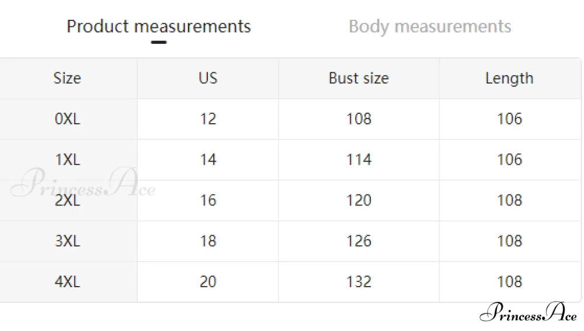The width and height of the screenshot is (584, 331).
Task: Select the Product measurements tab
Action: (159, 27)
